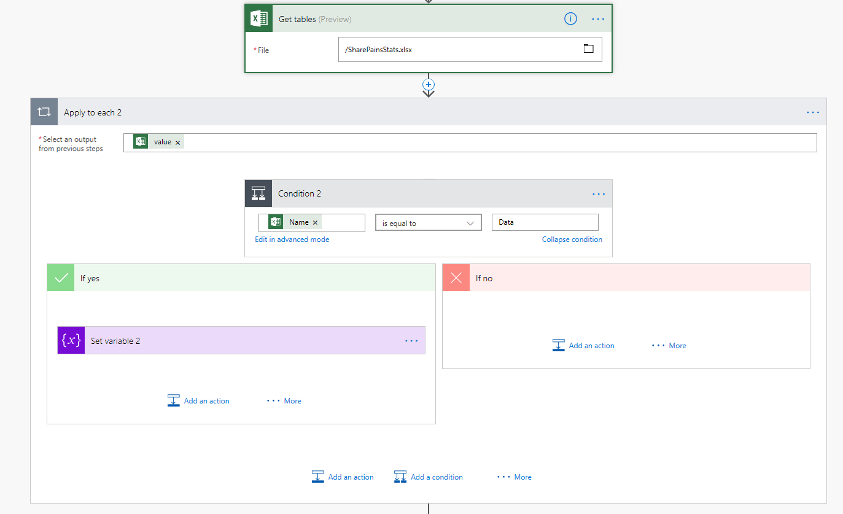This screenshot has width=843, height=514.
Task: Open More options in If yes branch
Action: (x=284, y=401)
